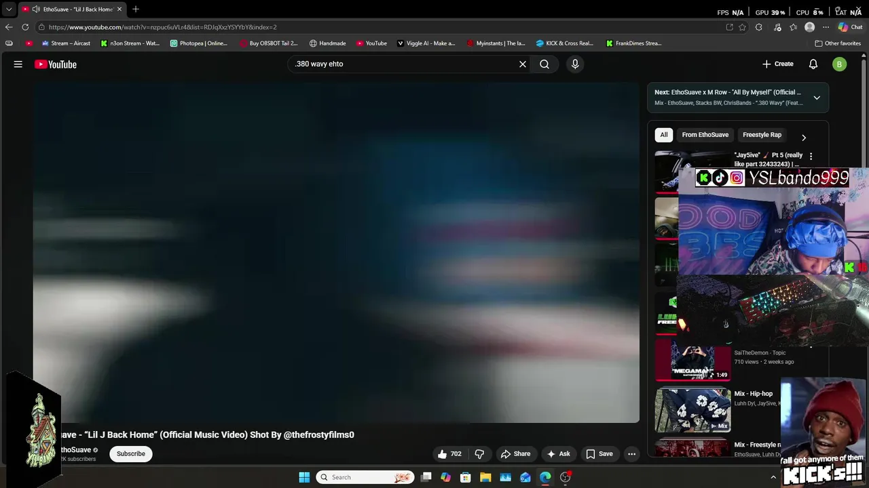Open Myinstants bookmark
869x488 pixels.
pos(496,43)
